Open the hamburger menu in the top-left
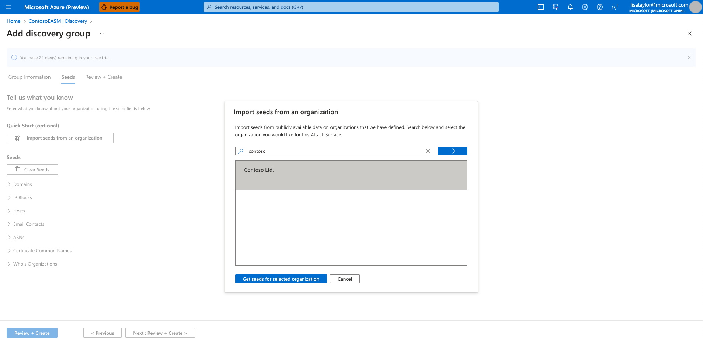The image size is (703, 341). 8,7
